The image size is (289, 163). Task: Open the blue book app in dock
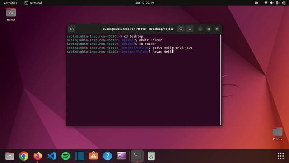pyautogui.click(x=79, y=156)
